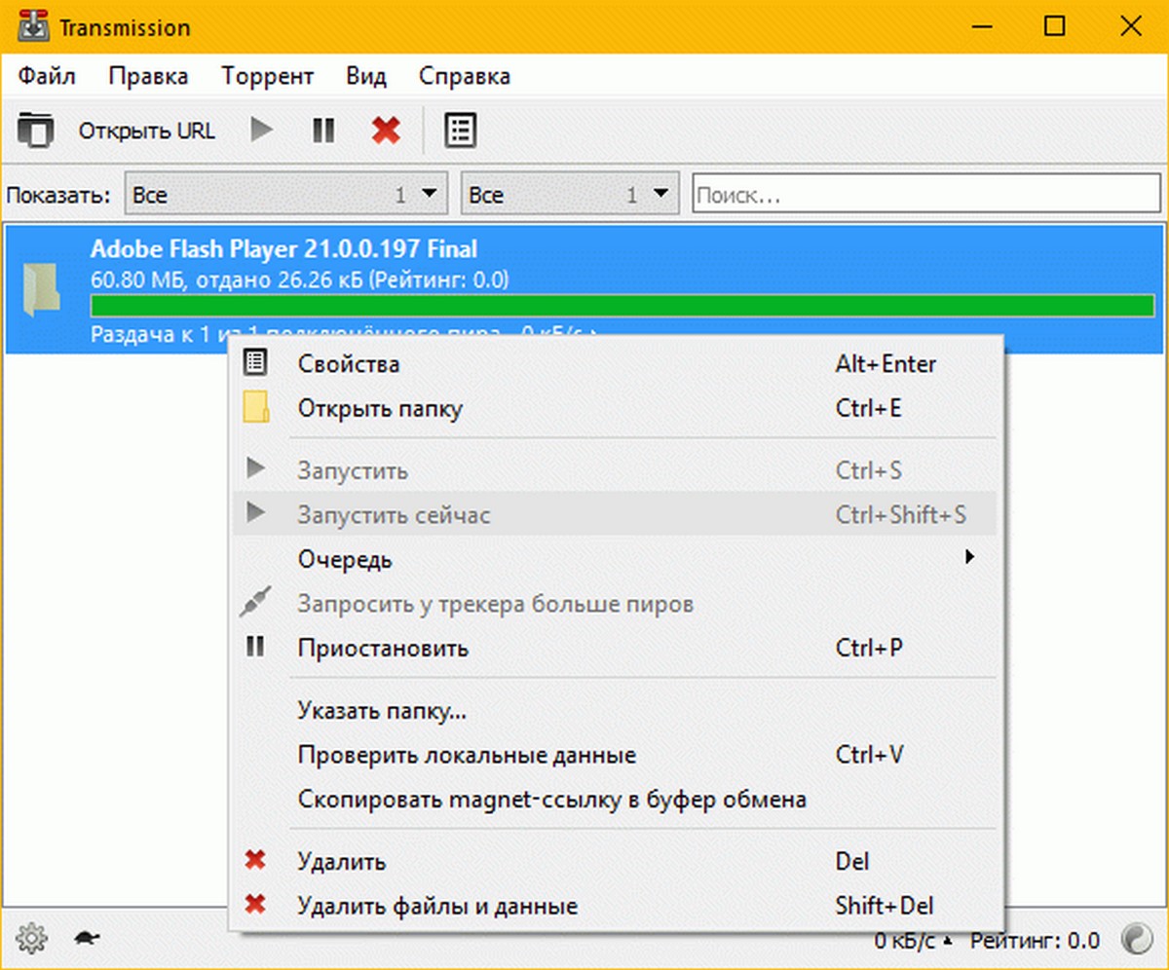
Task: Expand the second tracker filter dropdown
Action: [x=570, y=195]
